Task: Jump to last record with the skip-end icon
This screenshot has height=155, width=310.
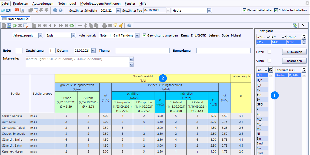Action: click(x=66, y=25)
